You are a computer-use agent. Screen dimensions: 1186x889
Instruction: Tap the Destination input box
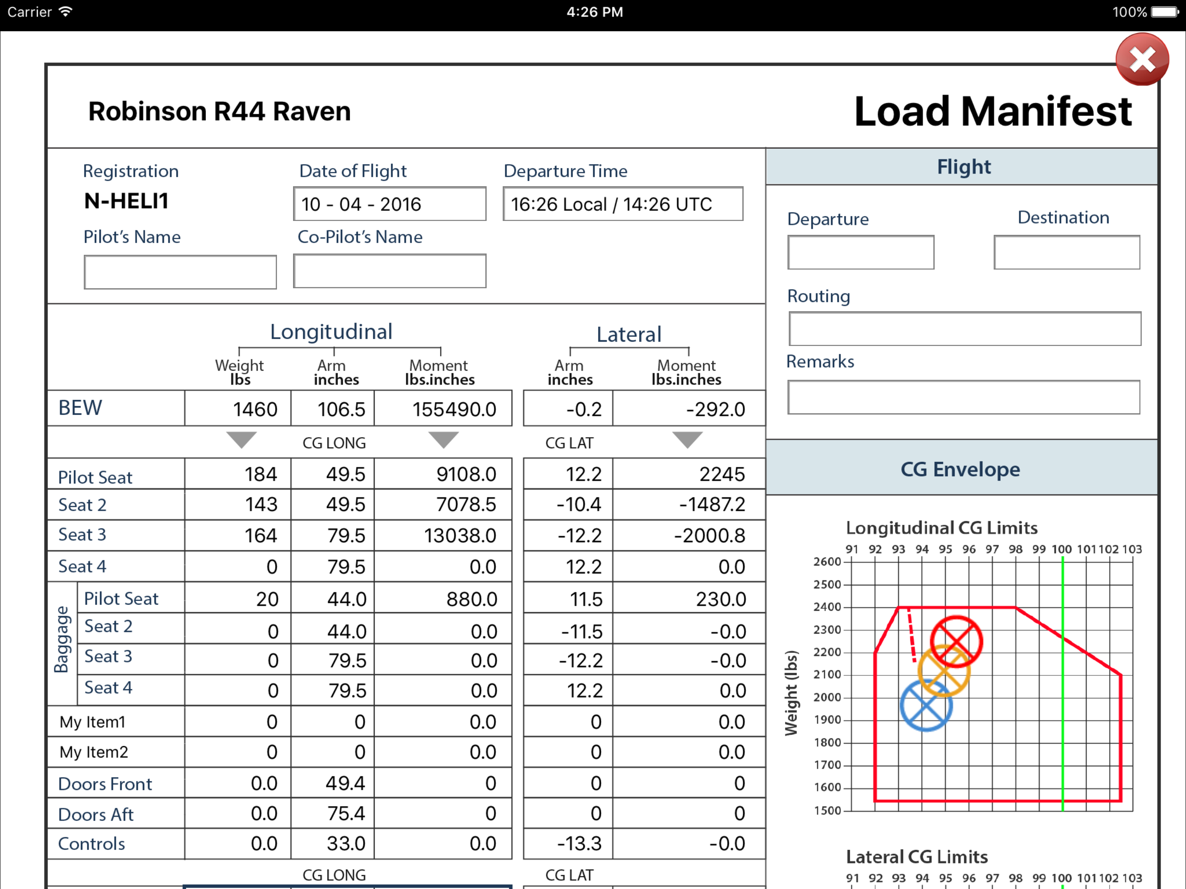coord(1067,252)
